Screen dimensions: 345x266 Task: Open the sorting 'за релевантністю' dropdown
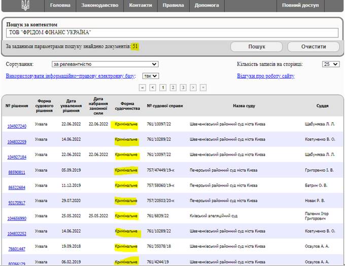105,64
